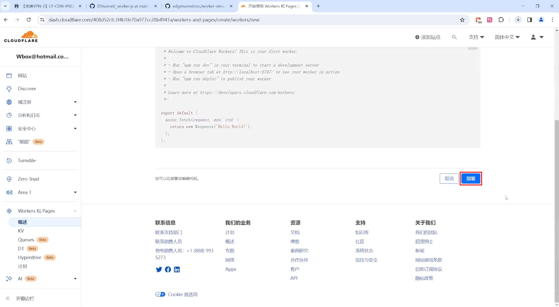Open the 系统状态 footer link

364,251
